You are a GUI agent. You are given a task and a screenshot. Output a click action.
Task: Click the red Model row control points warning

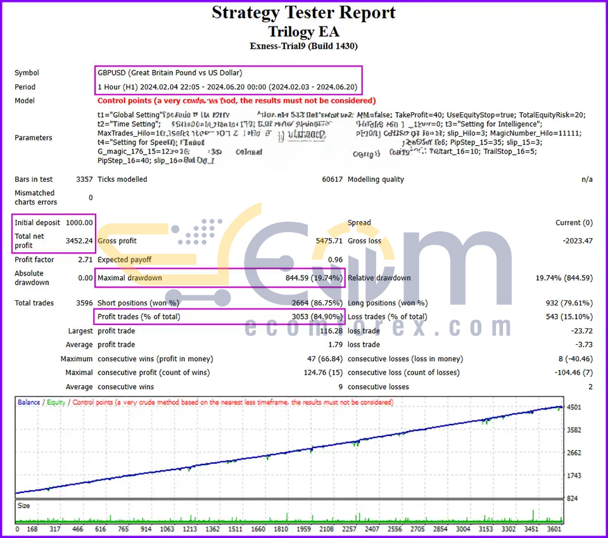coord(236,101)
